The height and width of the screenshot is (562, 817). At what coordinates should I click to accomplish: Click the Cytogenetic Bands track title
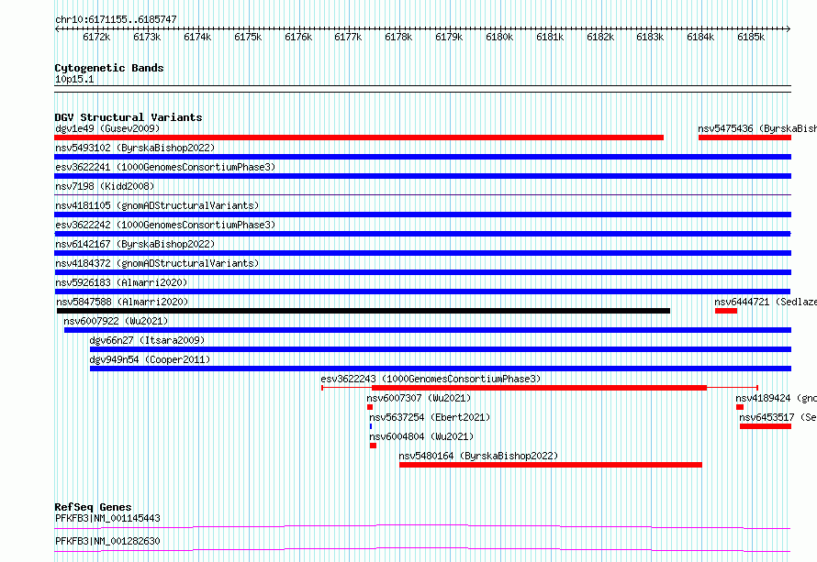click(109, 68)
